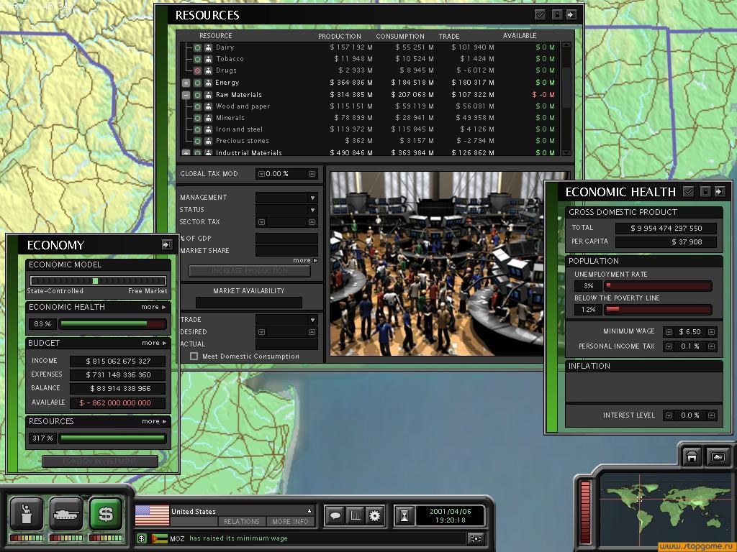Increase the Minimum Wage value
The width and height of the screenshot is (737, 552).
coord(712,331)
